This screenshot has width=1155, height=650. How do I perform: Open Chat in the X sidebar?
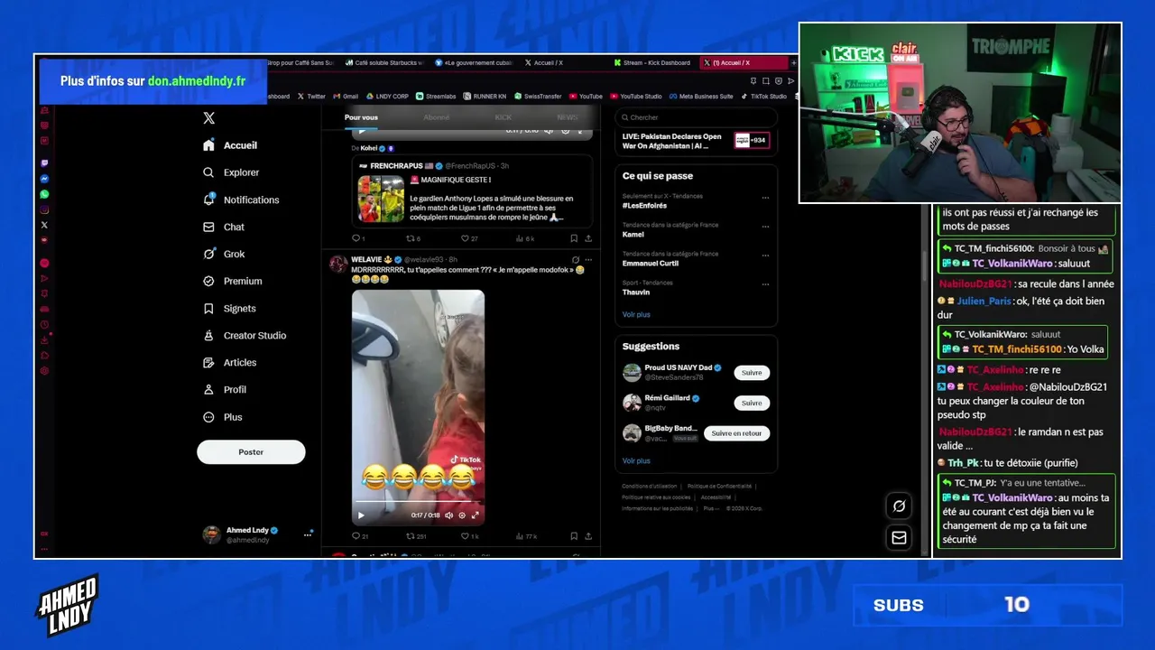coord(224,227)
